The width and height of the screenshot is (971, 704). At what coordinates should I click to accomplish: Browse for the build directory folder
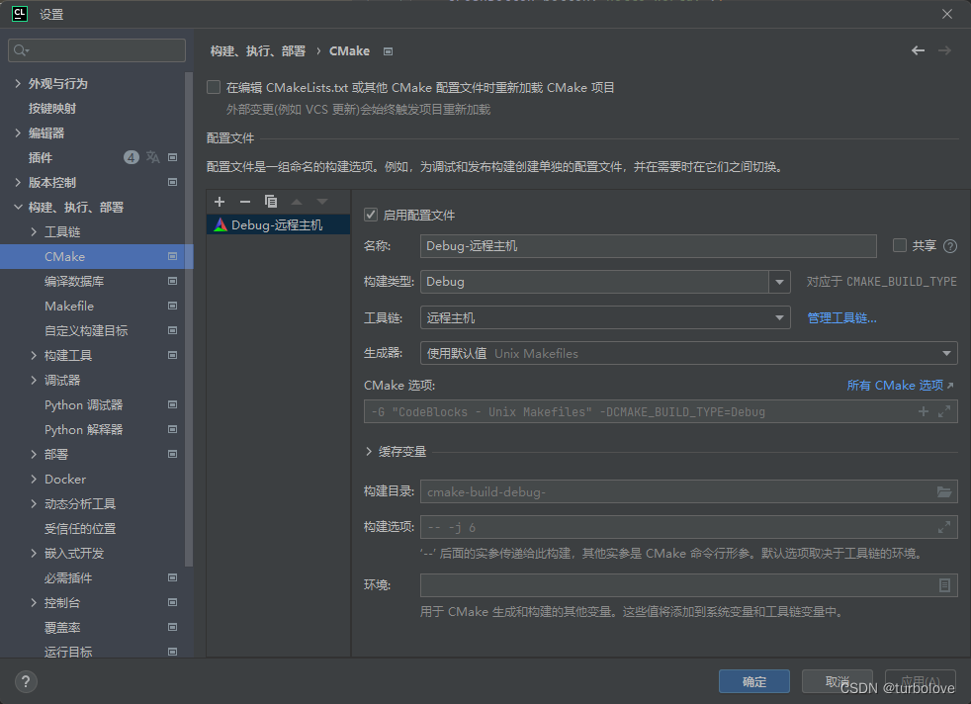click(x=945, y=491)
